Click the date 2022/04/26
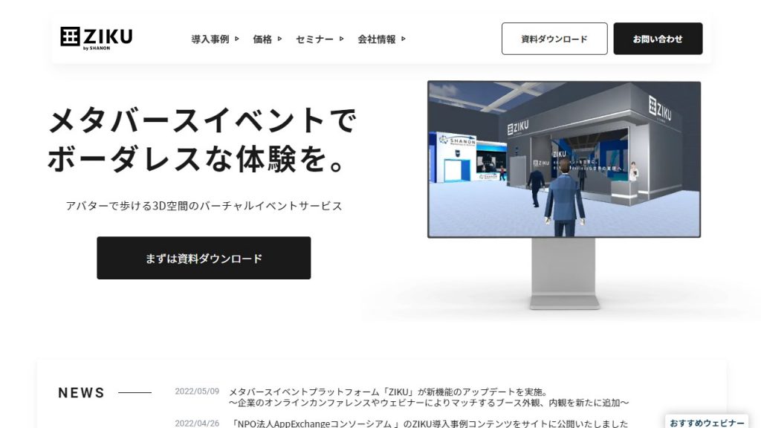 [x=197, y=423]
